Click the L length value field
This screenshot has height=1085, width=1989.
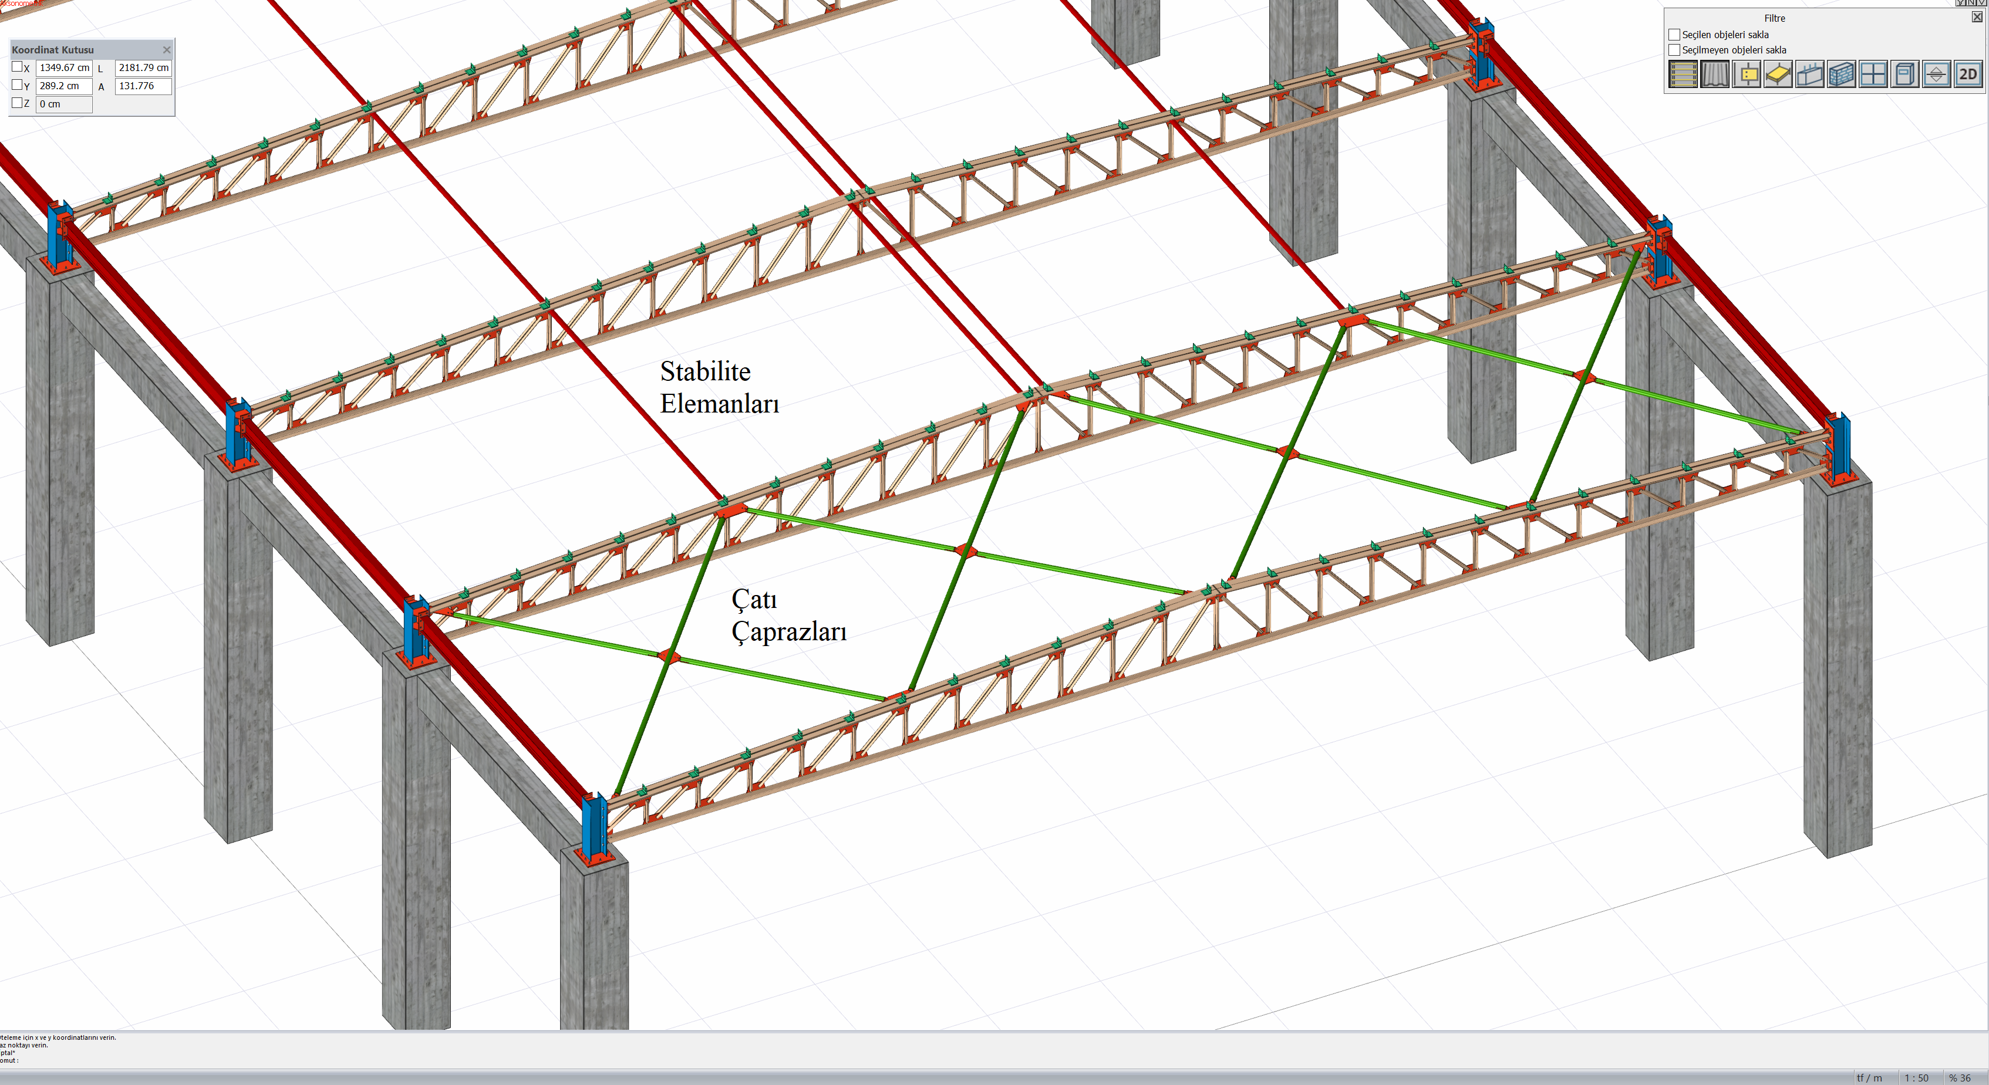(143, 68)
